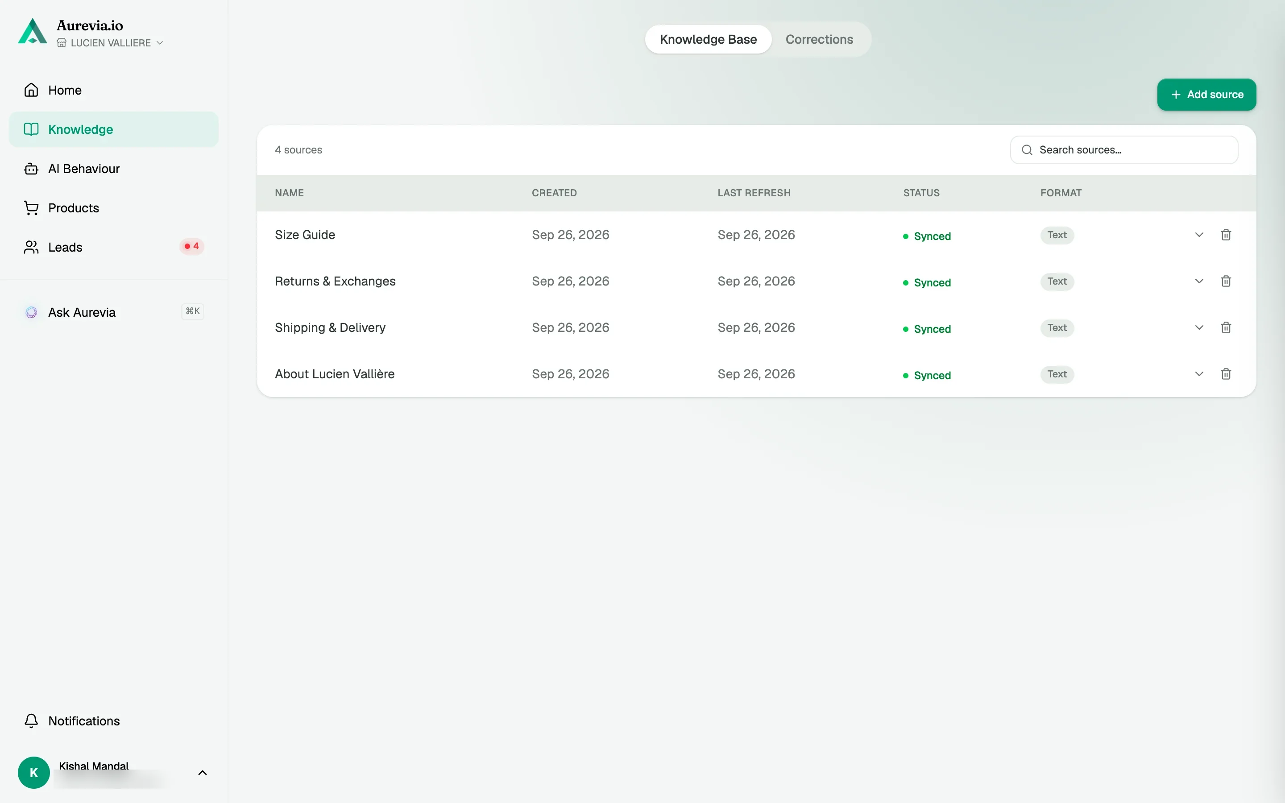
Task: Delete the Size Guide source
Action: click(1226, 235)
